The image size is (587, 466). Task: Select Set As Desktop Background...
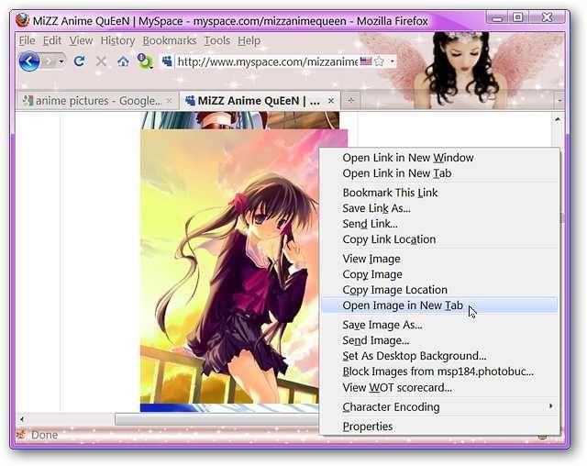pyautogui.click(x=415, y=356)
